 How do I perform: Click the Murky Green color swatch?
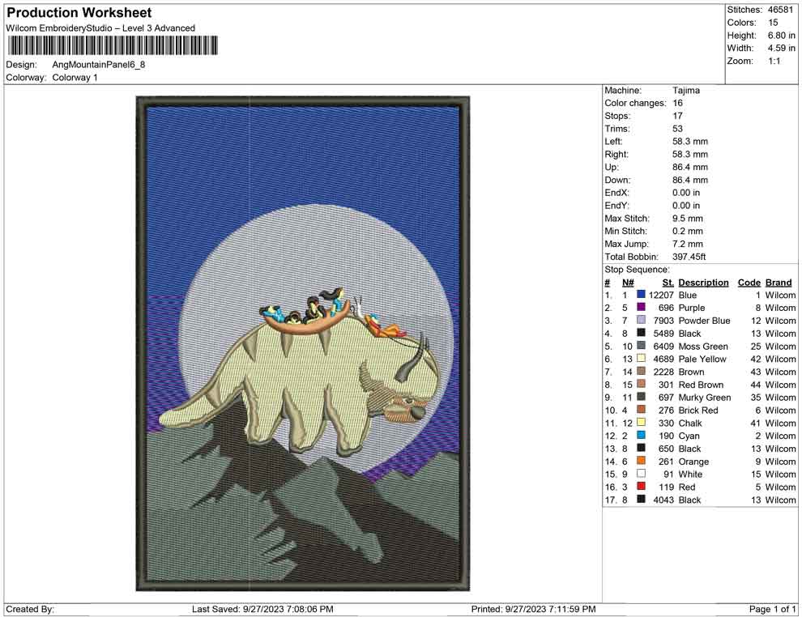point(641,397)
